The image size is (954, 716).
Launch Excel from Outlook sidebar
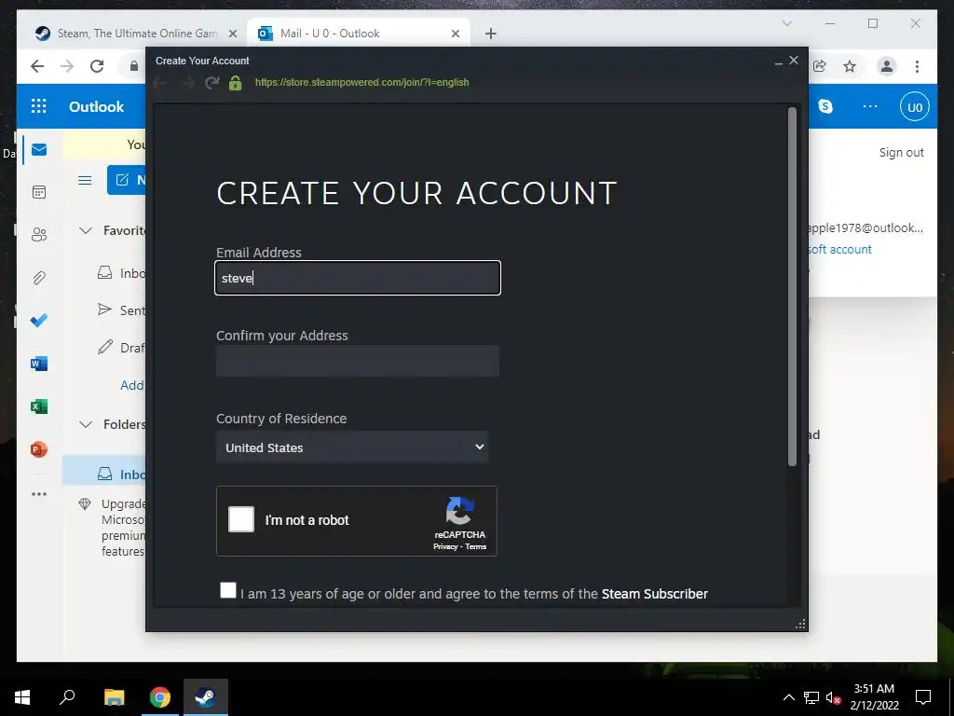(39, 406)
